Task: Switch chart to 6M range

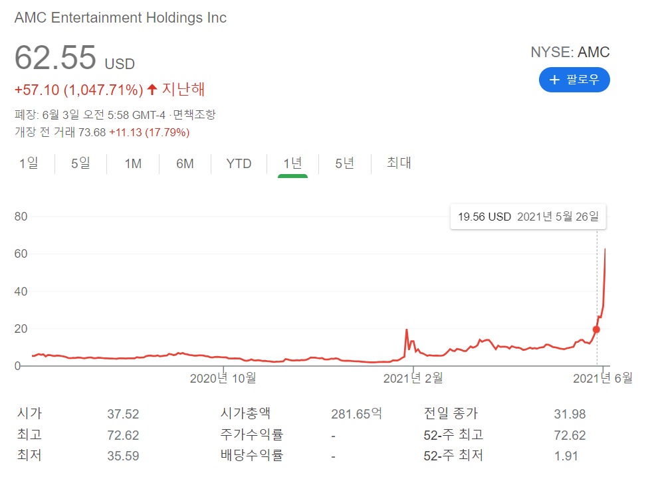Action: [x=185, y=164]
